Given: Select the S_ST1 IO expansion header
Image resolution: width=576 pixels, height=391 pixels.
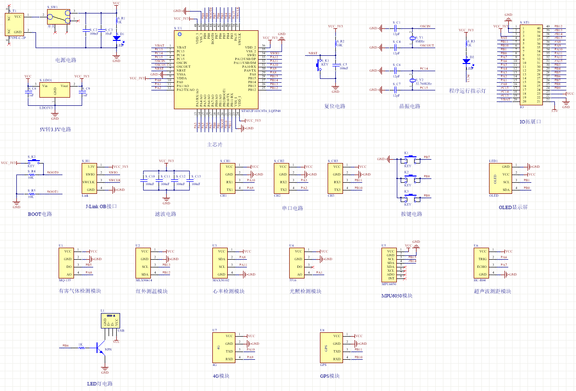Looking at the screenshot, I should [x=531, y=65].
